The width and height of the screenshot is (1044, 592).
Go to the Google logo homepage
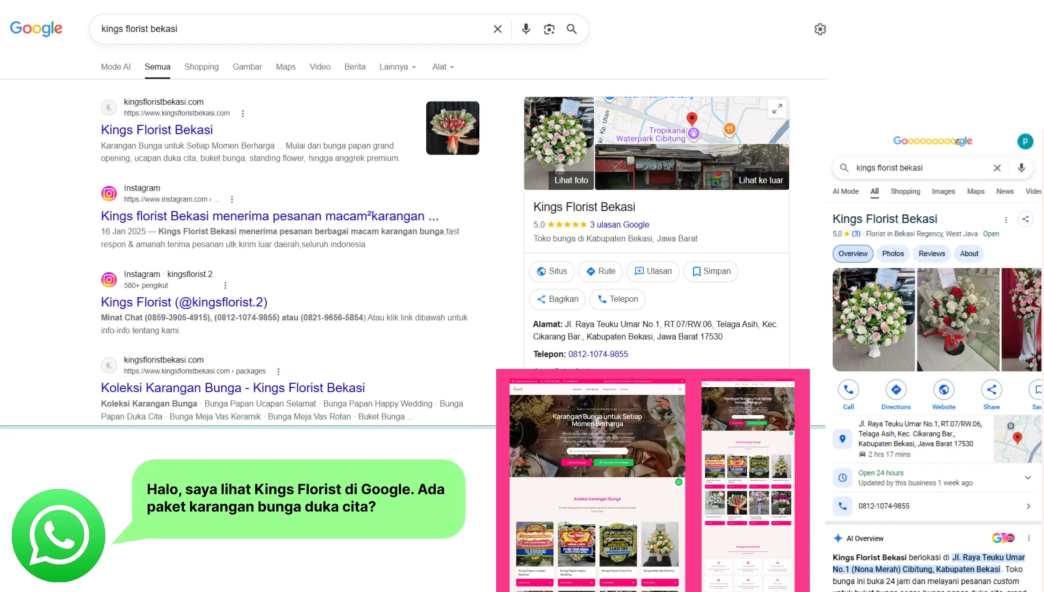coord(36,29)
